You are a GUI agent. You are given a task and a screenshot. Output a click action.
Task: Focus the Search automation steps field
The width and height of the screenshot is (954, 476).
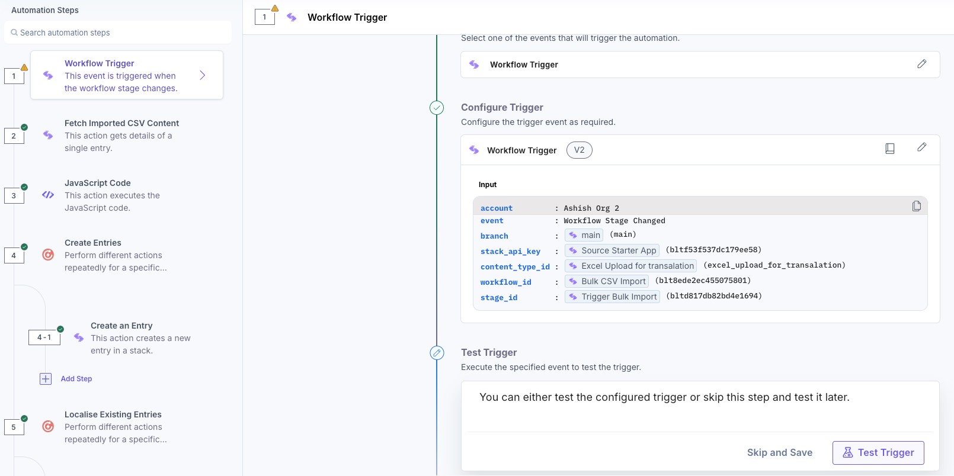pos(119,33)
